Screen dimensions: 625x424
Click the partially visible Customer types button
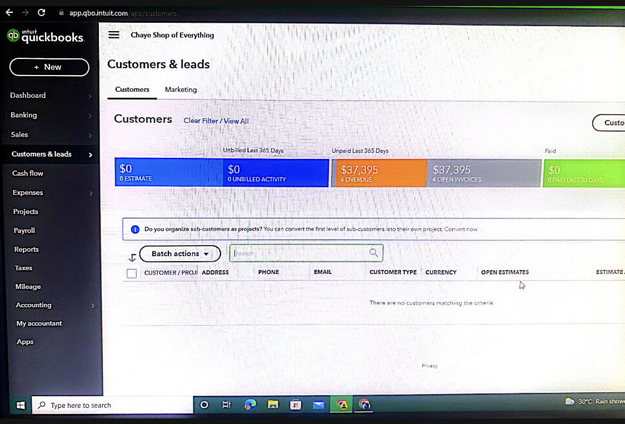click(x=609, y=123)
